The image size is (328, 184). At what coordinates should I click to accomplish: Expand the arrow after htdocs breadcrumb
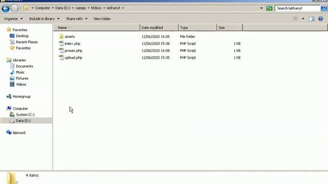pyautogui.click(x=104, y=8)
